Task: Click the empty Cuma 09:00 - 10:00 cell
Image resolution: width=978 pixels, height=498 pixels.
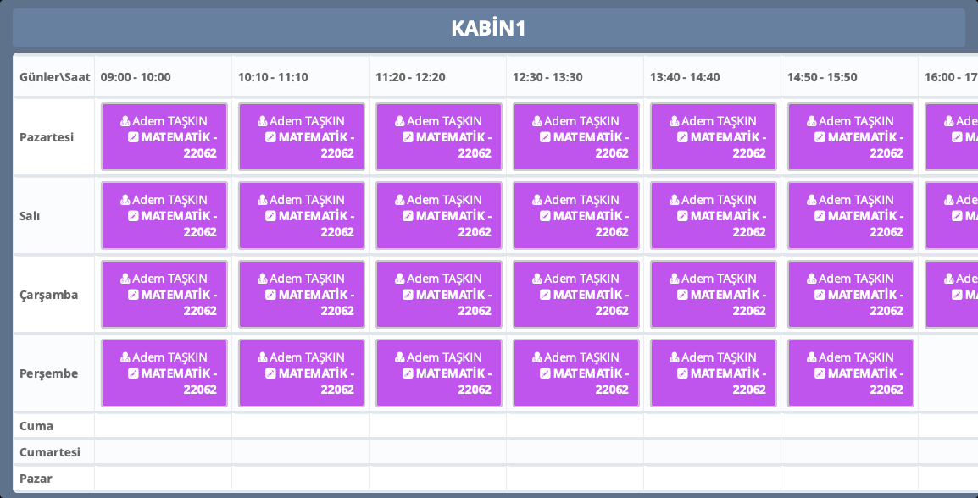Action: tap(163, 426)
